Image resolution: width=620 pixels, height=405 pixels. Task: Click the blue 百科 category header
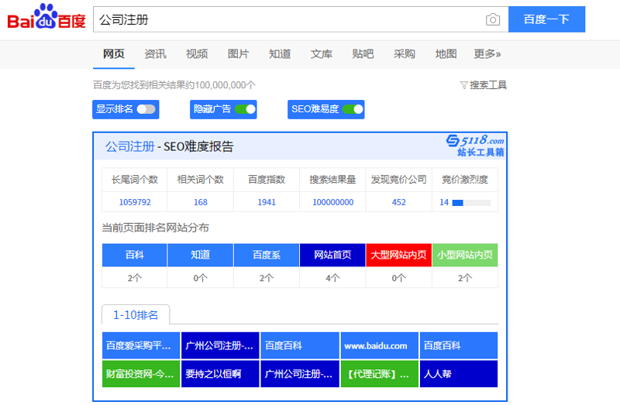pyautogui.click(x=134, y=255)
